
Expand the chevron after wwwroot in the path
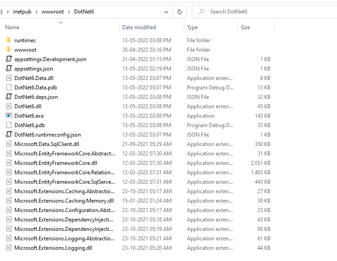69,12
